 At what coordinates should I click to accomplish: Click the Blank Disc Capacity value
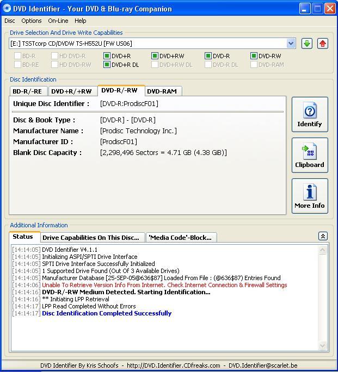163,152
